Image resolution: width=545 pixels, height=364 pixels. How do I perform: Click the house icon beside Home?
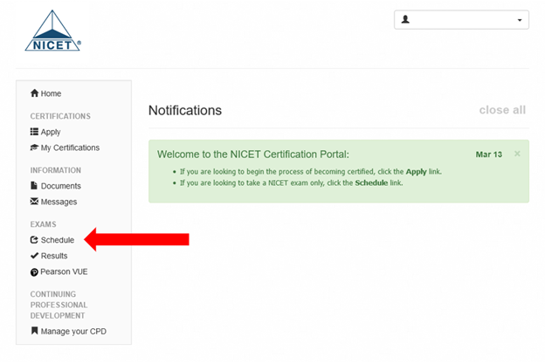(34, 93)
